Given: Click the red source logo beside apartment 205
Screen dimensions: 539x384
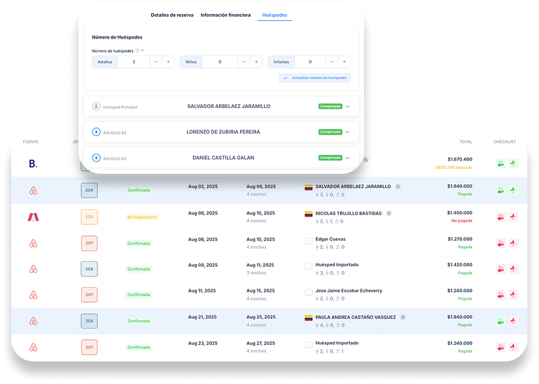Looking at the screenshot, I should [x=33, y=217].
